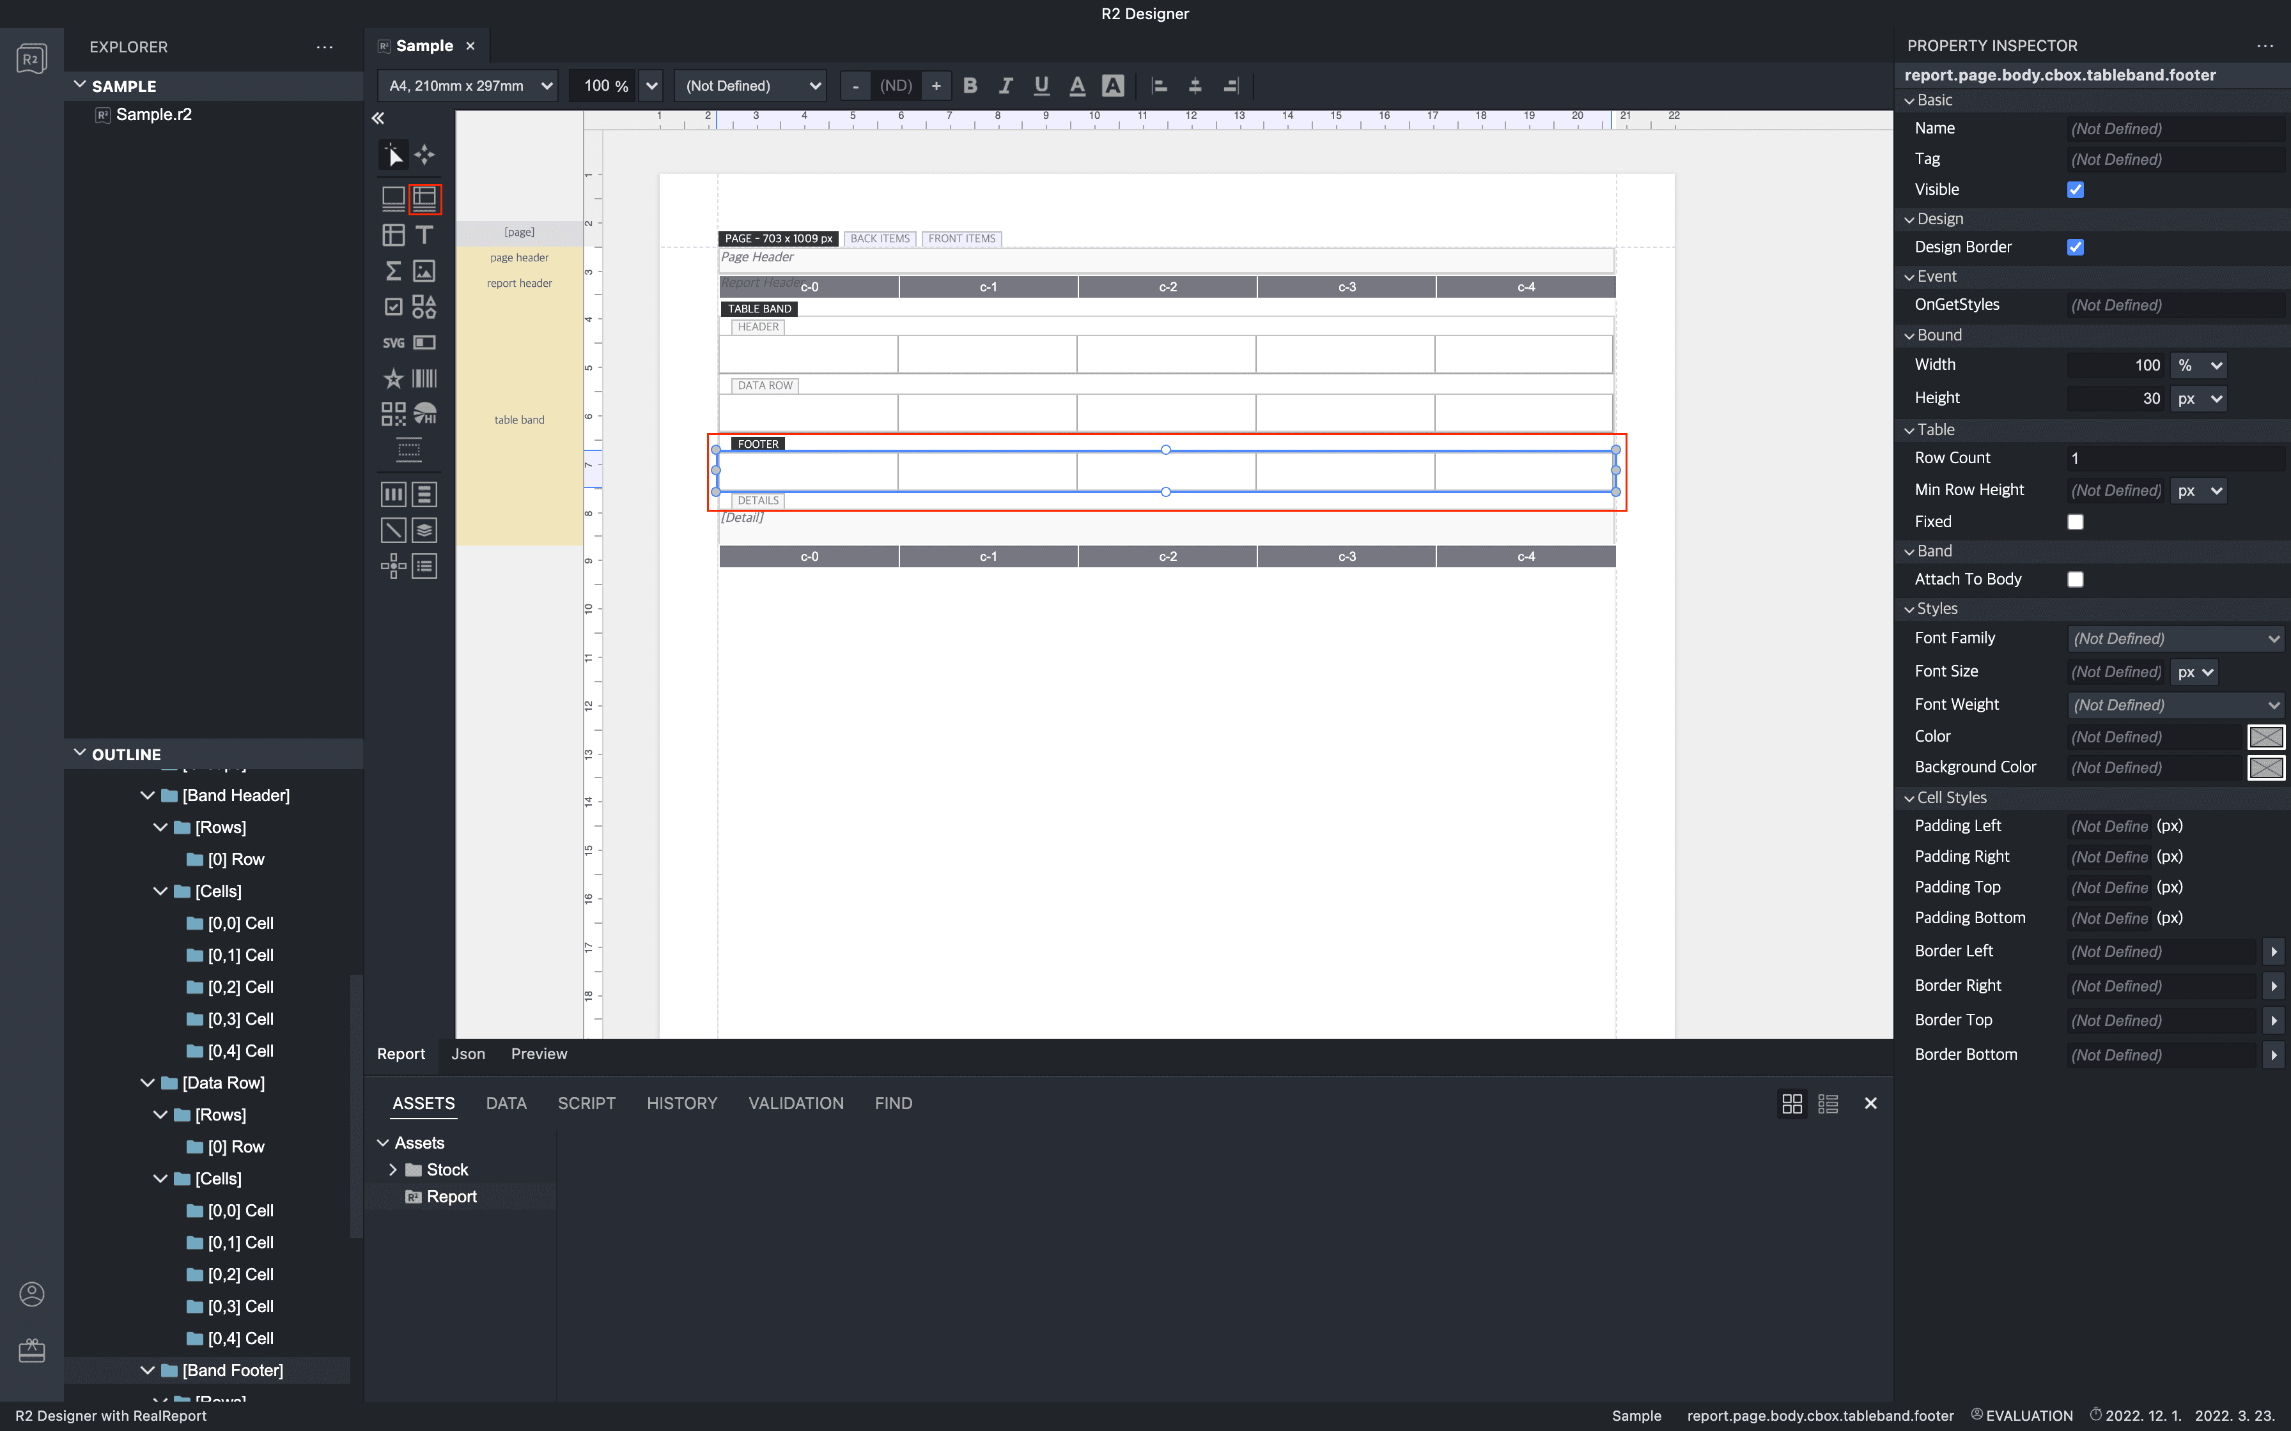2291x1431 pixels.
Task: Open the HISTORY panel tab
Action: pyautogui.click(x=681, y=1103)
